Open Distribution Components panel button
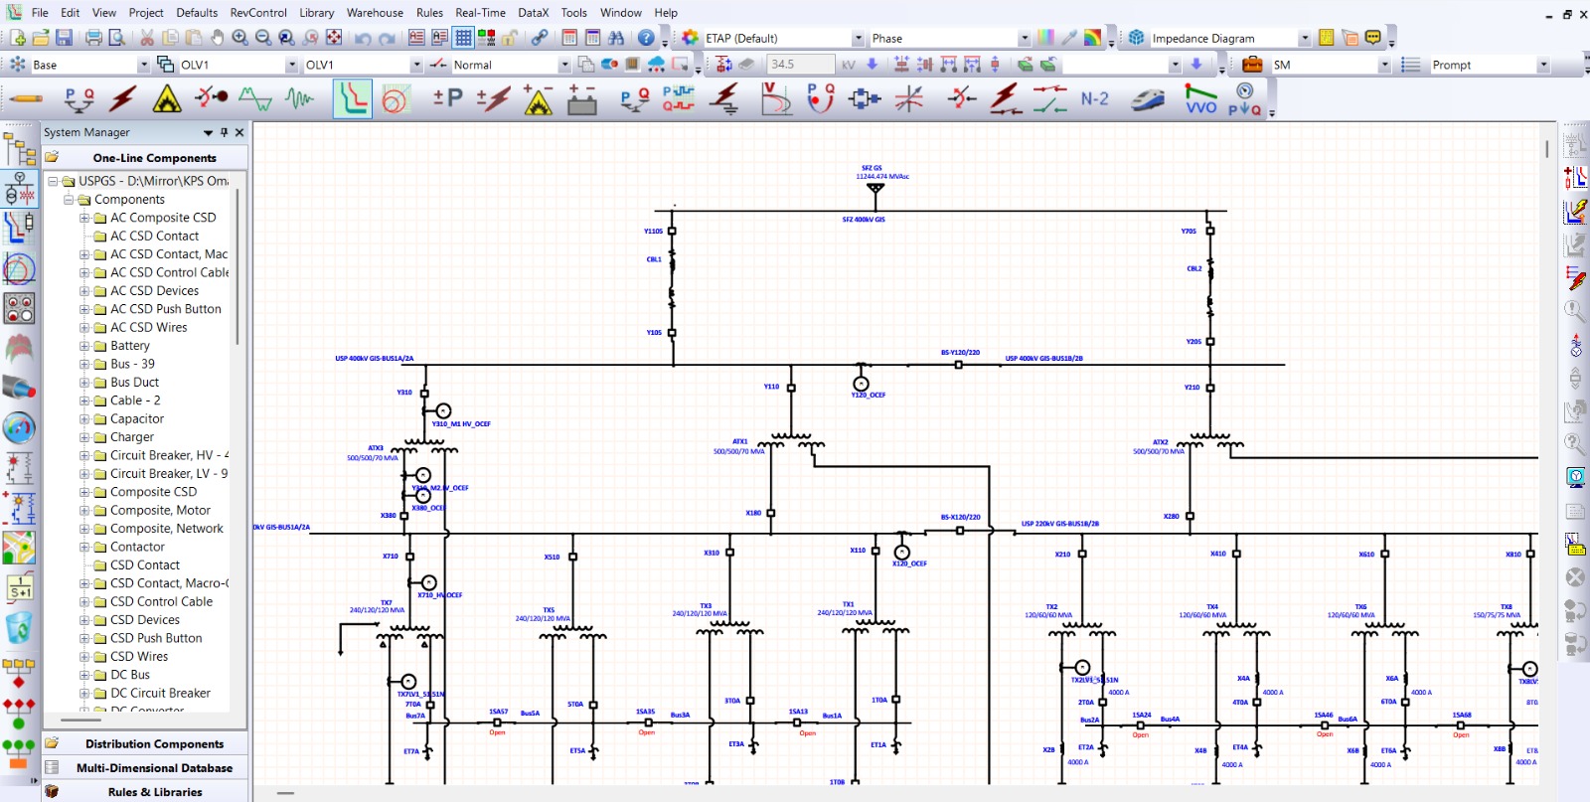This screenshot has height=802, width=1590. pyautogui.click(x=145, y=743)
